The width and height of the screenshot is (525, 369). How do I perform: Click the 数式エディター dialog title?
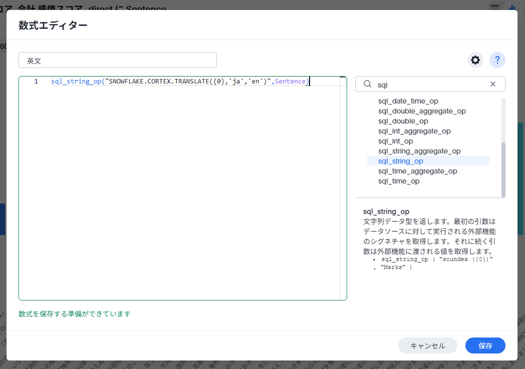click(53, 25)
